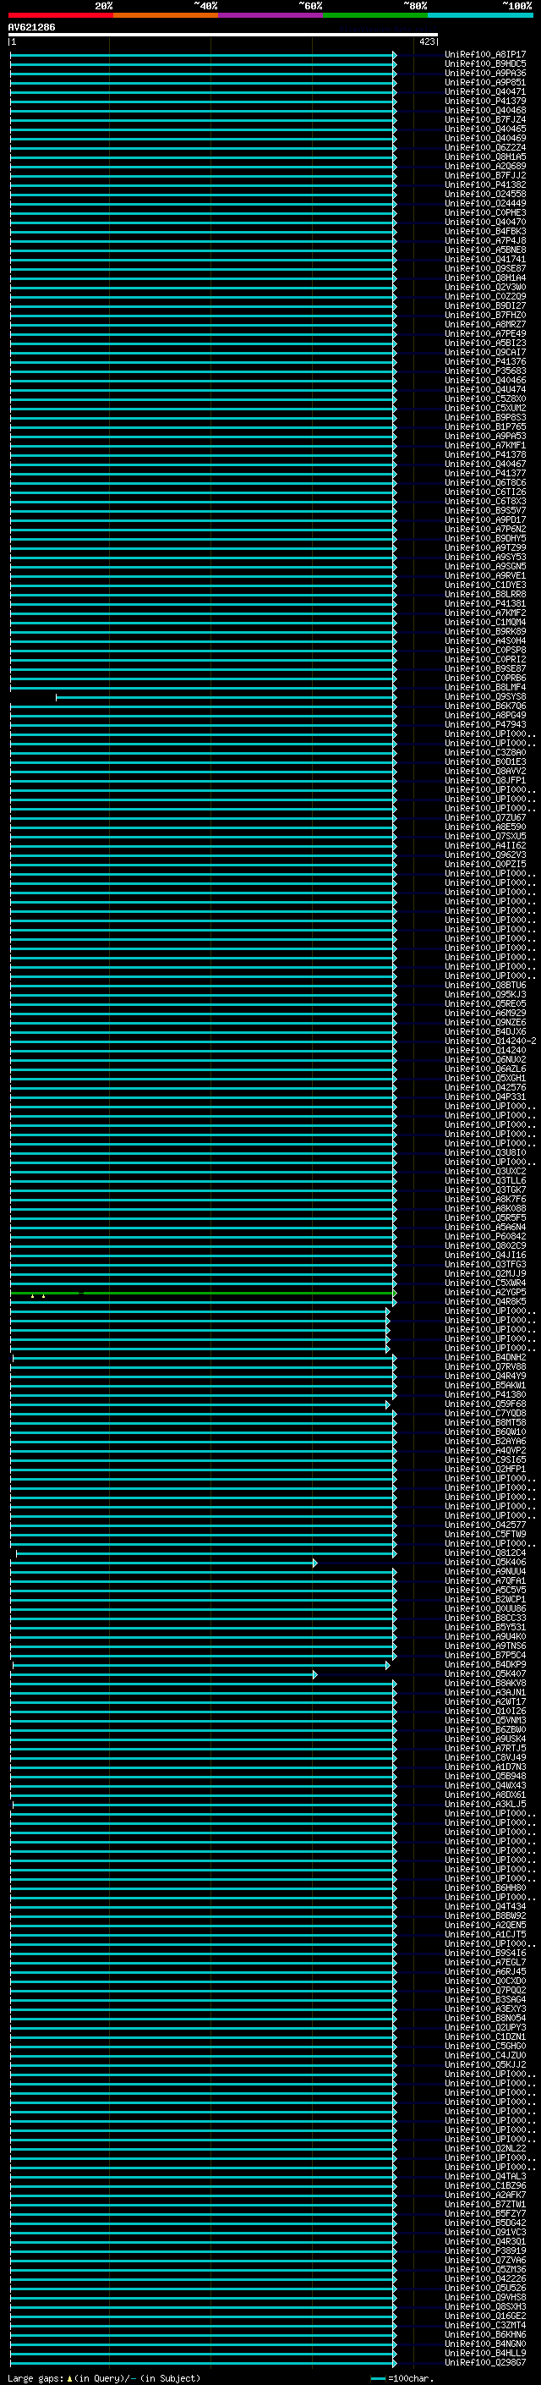Click the alignment bar for UniRef100_Q5K407
541x2385 pixels.
pos(163,1674)
